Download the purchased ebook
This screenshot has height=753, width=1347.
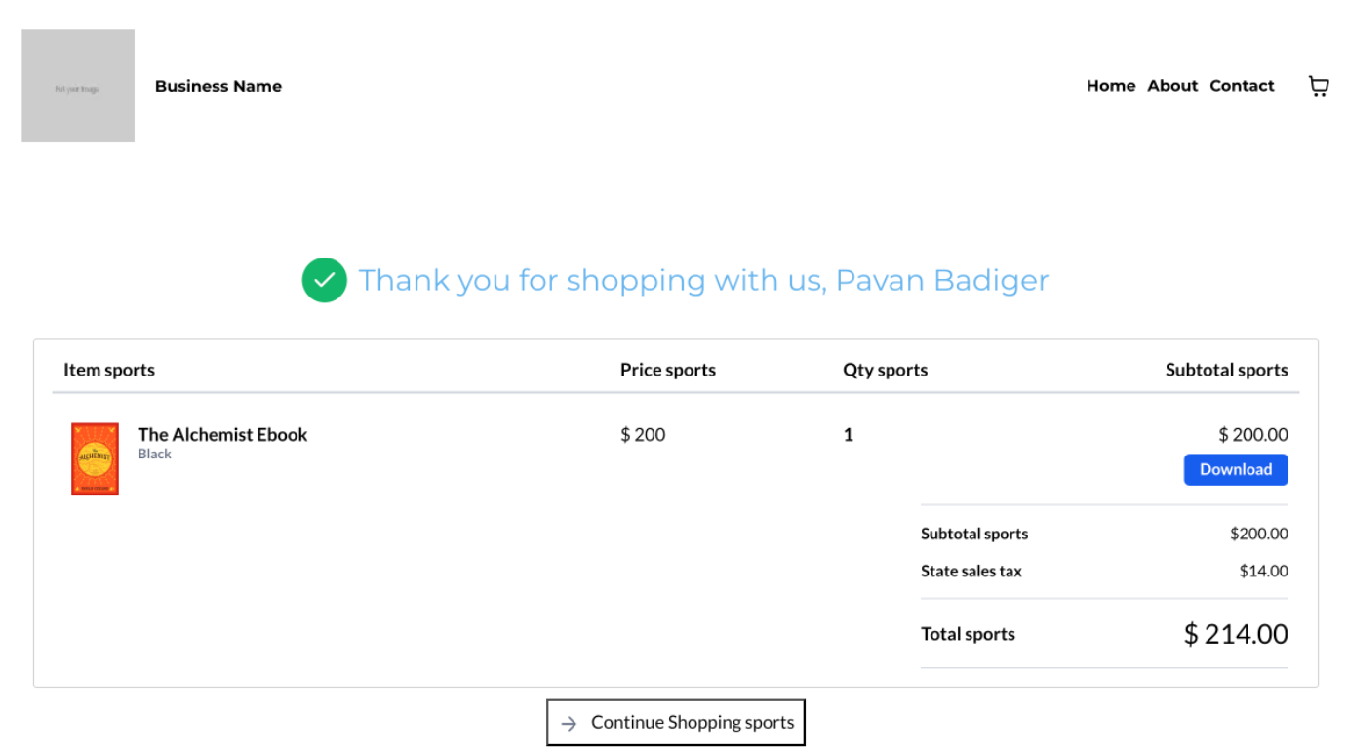point(1236,469)
